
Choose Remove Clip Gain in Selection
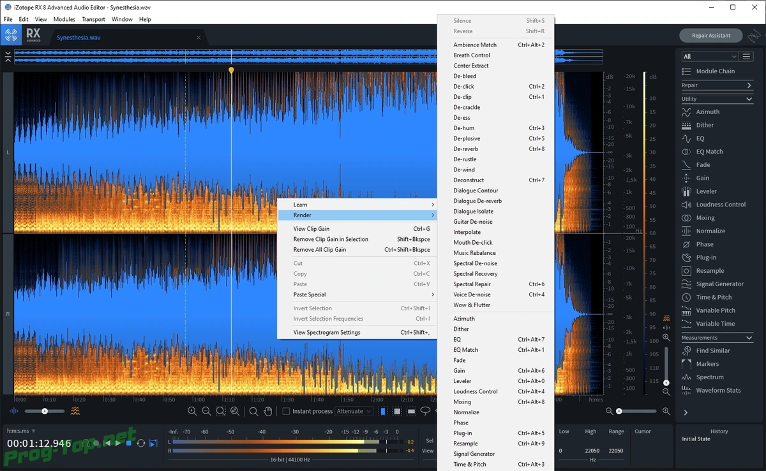(357, 239)
